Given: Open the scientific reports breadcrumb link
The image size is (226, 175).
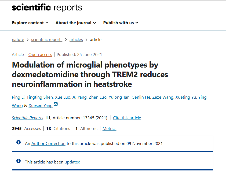Looking at the screenshot, I should (47, 40).
